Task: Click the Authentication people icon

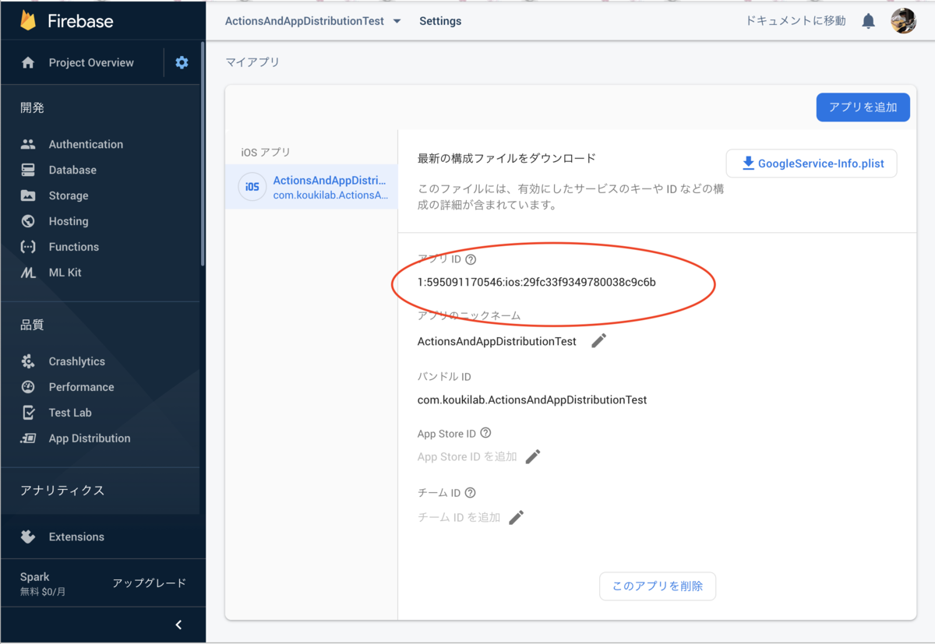Action: click(x=28, y=144)
